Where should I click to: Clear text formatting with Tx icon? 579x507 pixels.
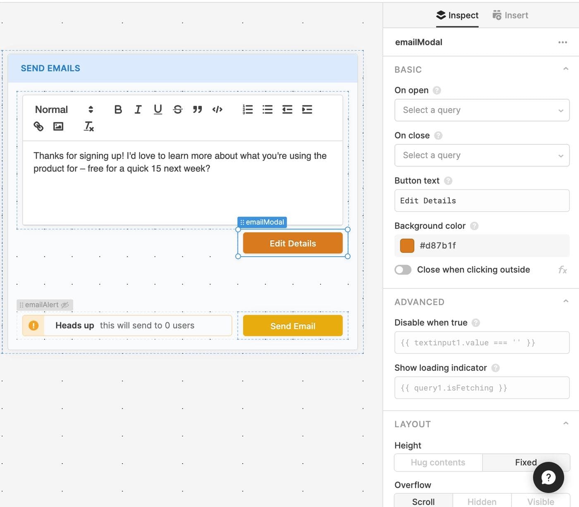89,126
